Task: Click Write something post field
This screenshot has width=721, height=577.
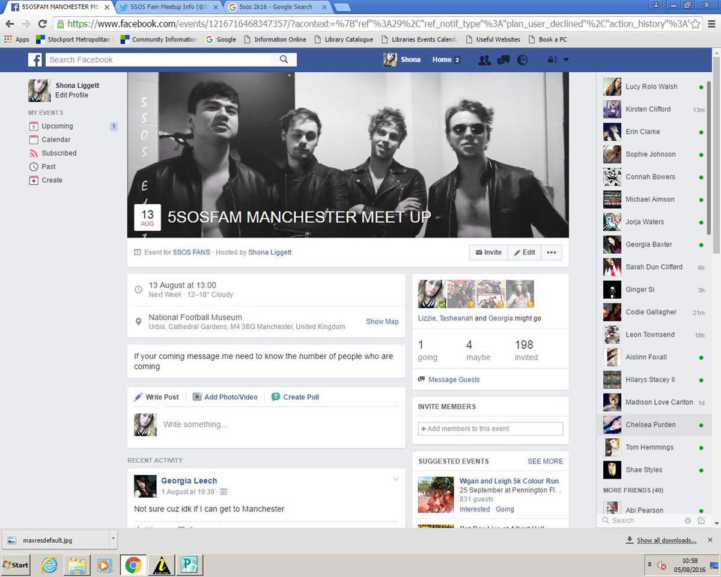Action: (x=281, y=424)
